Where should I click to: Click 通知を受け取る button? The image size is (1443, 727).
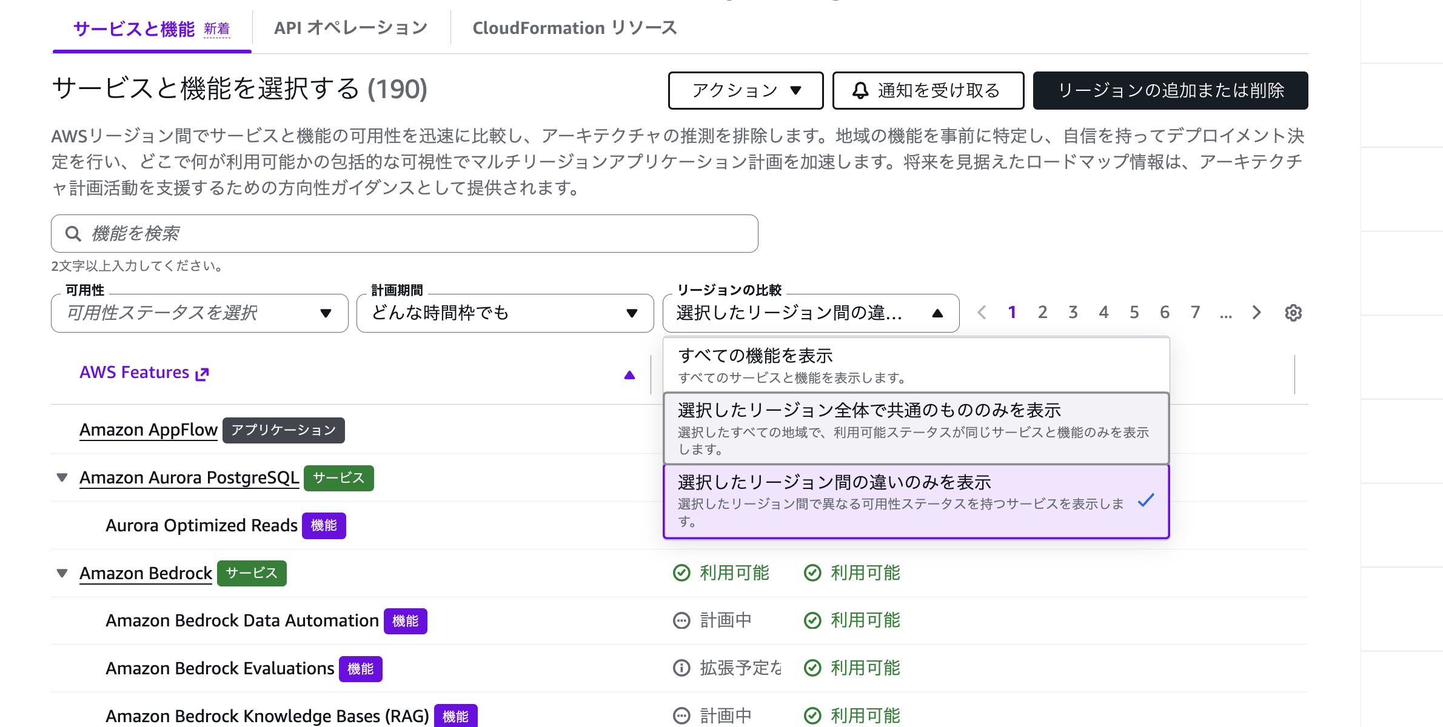928,91
